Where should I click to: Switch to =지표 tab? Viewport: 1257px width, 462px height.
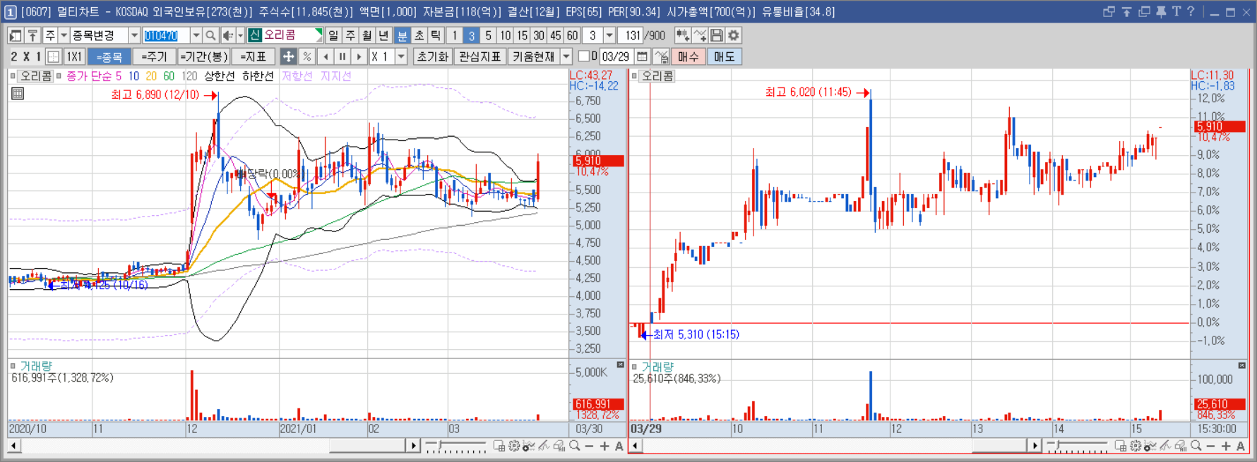253,56
